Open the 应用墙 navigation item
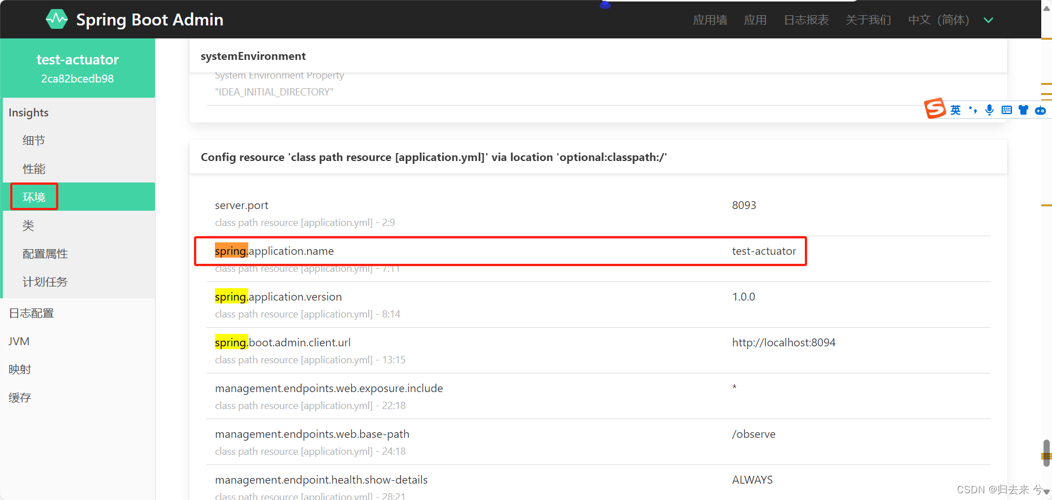This screenshot has width=1052, height=500. pyautogui.click(x=710, y=20)
